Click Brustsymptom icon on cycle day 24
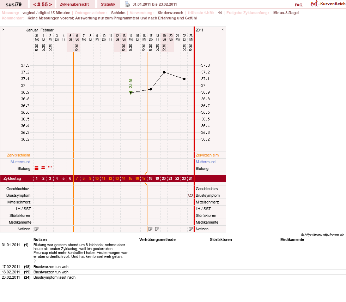 [191, 195]
